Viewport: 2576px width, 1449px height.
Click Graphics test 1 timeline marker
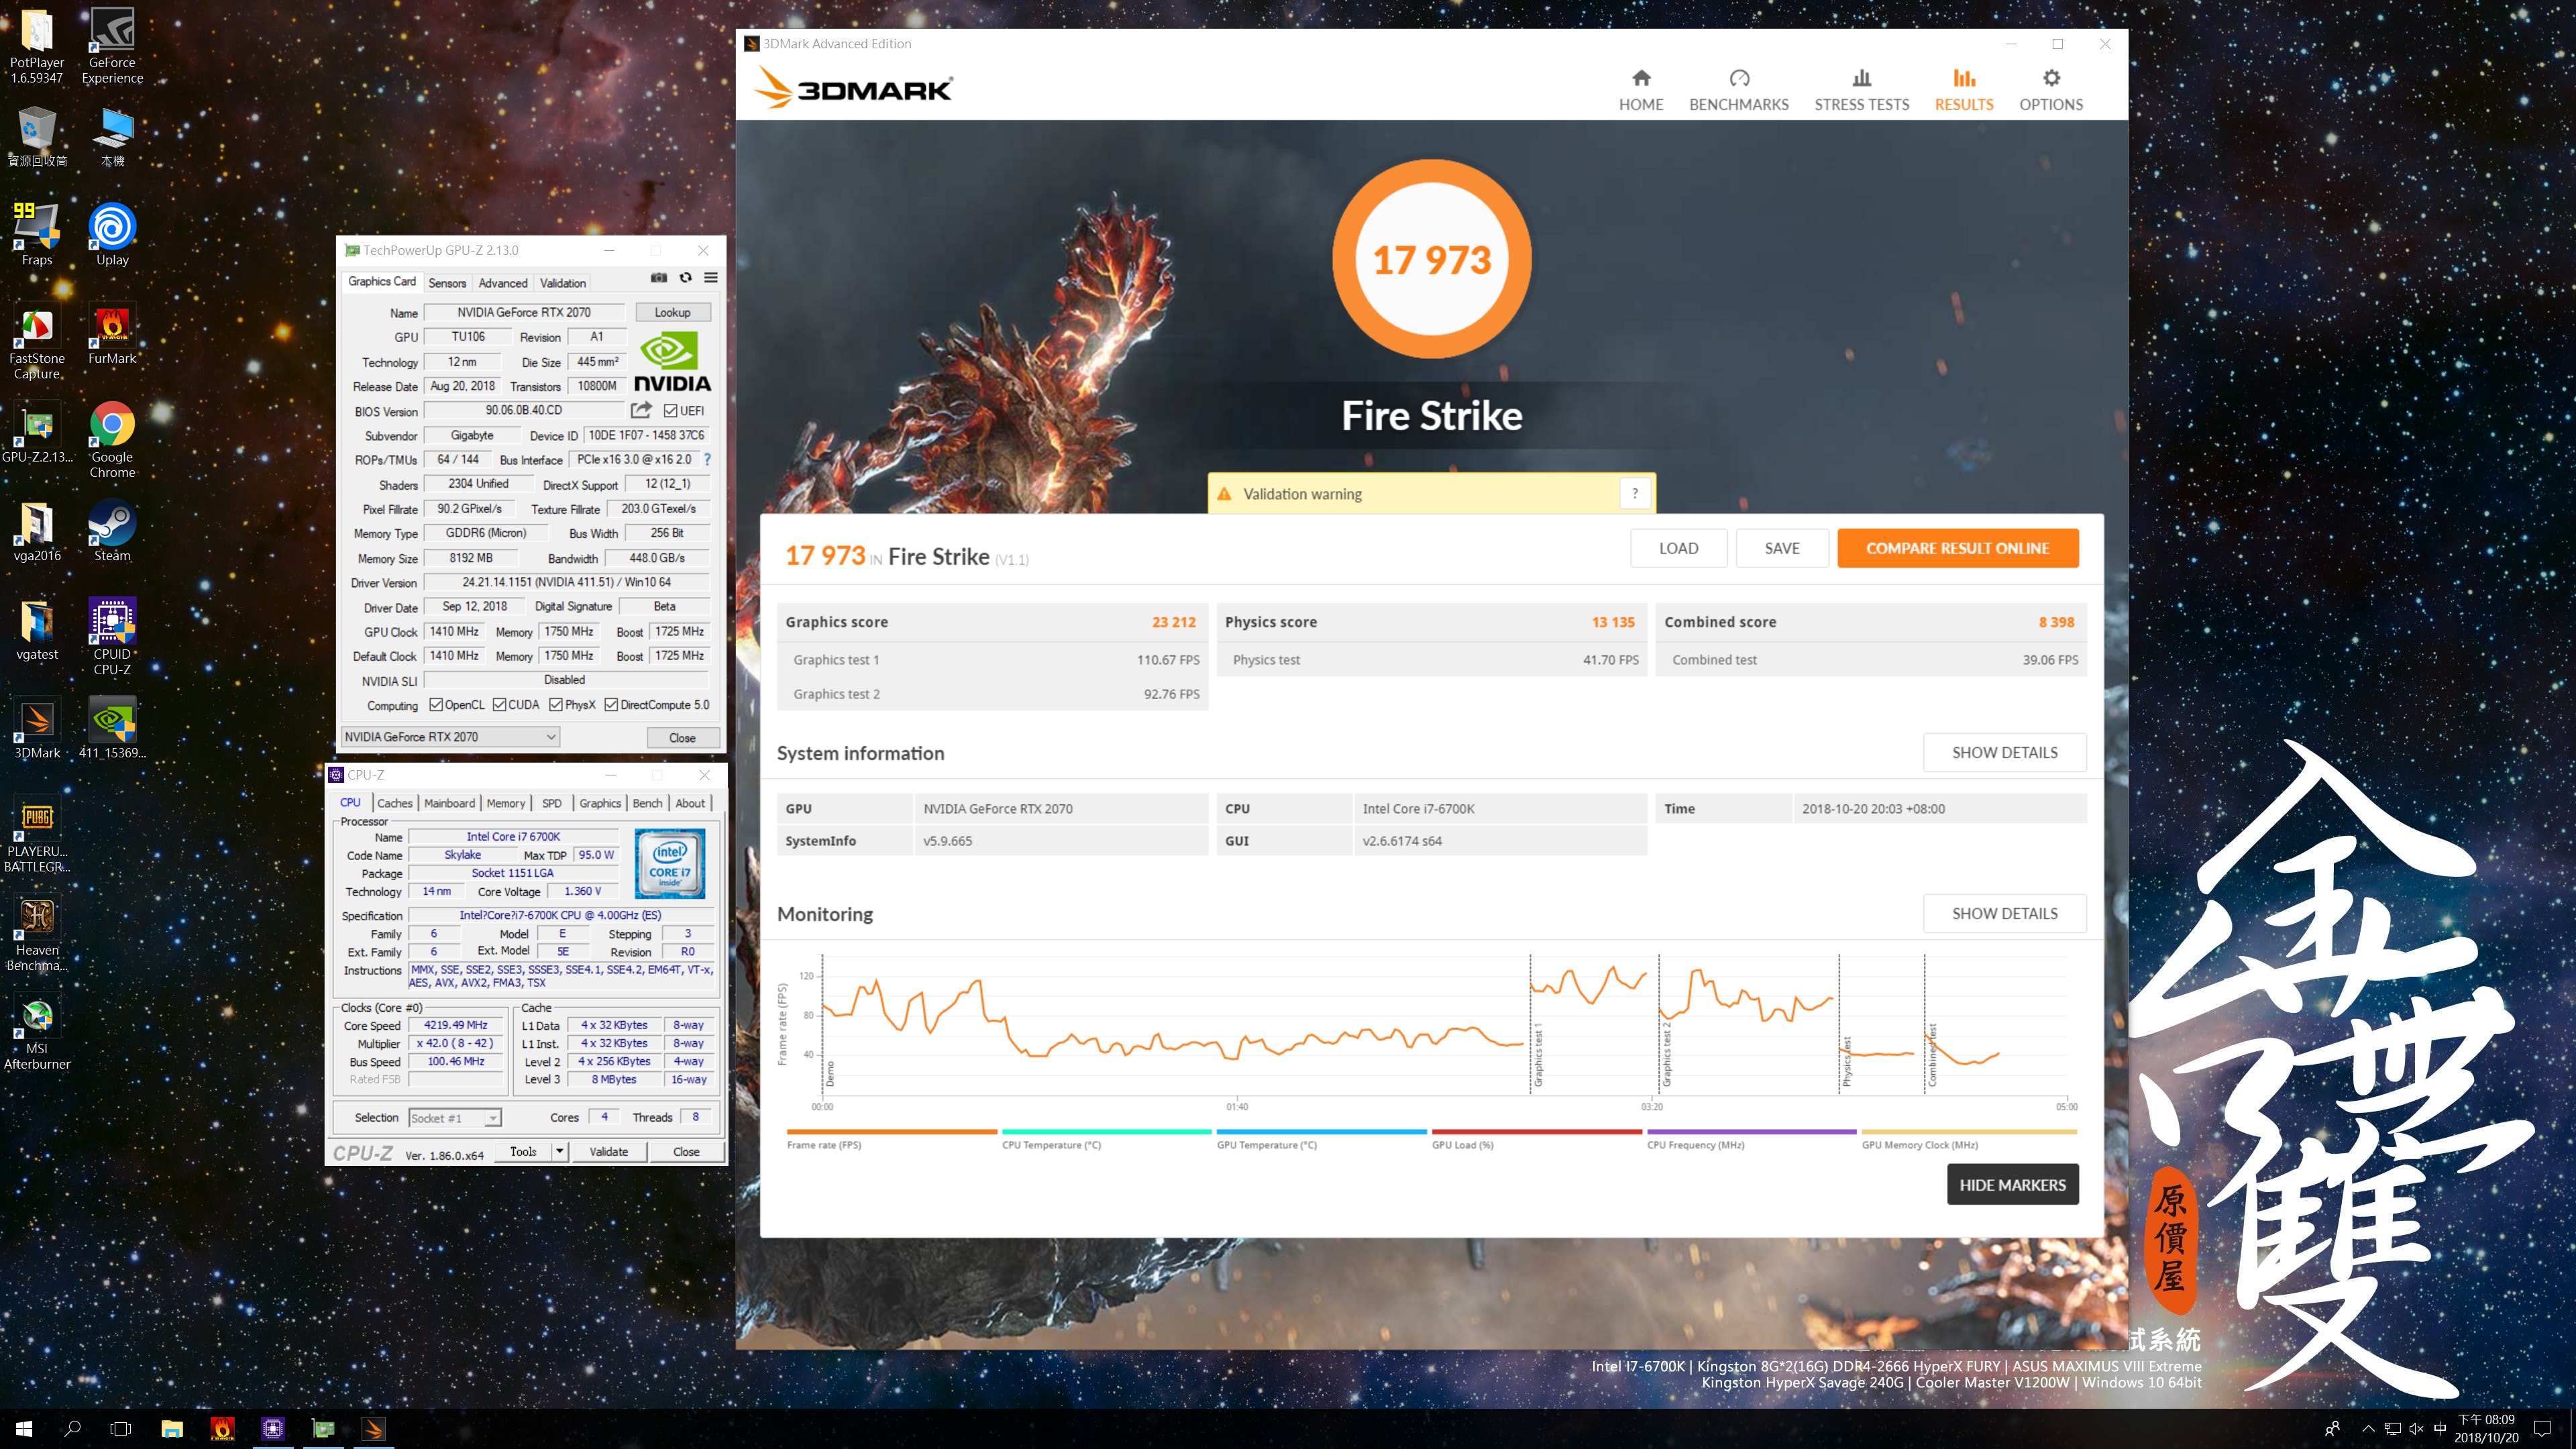click(1538, 1054)
